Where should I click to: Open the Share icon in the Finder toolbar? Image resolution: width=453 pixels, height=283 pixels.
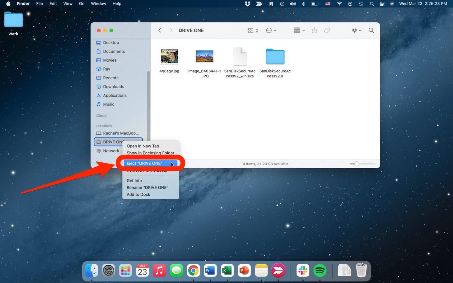(314, 30)
